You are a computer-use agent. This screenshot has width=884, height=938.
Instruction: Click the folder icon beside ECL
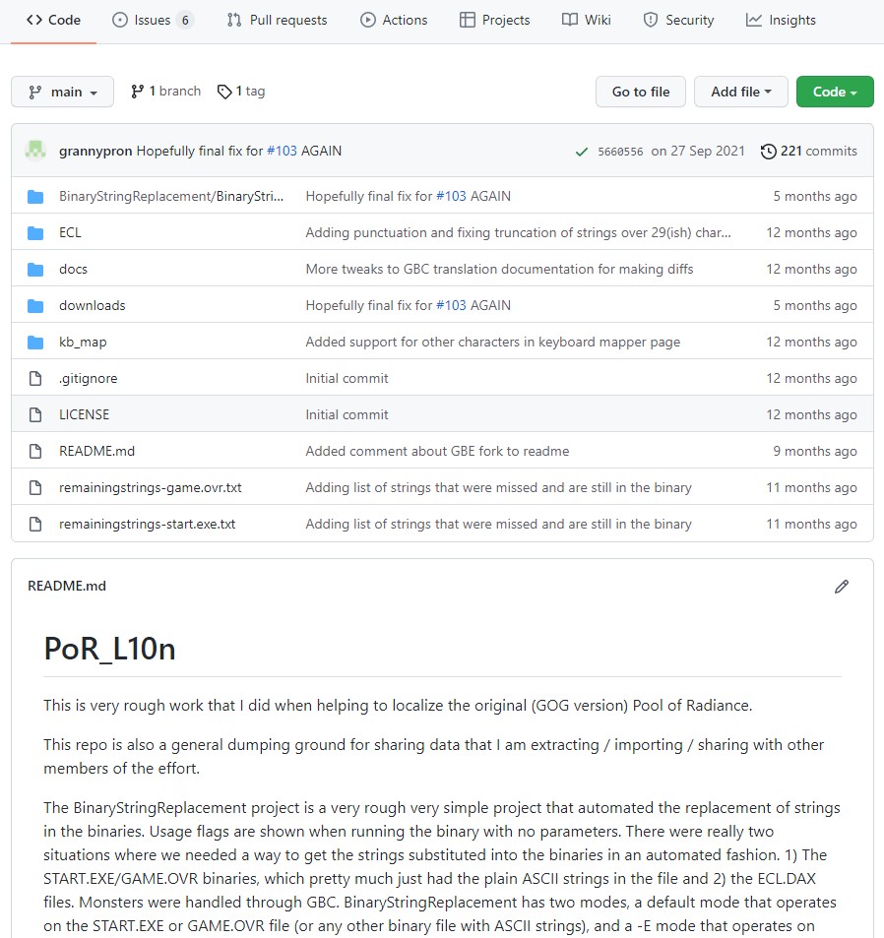pos(36,233)
